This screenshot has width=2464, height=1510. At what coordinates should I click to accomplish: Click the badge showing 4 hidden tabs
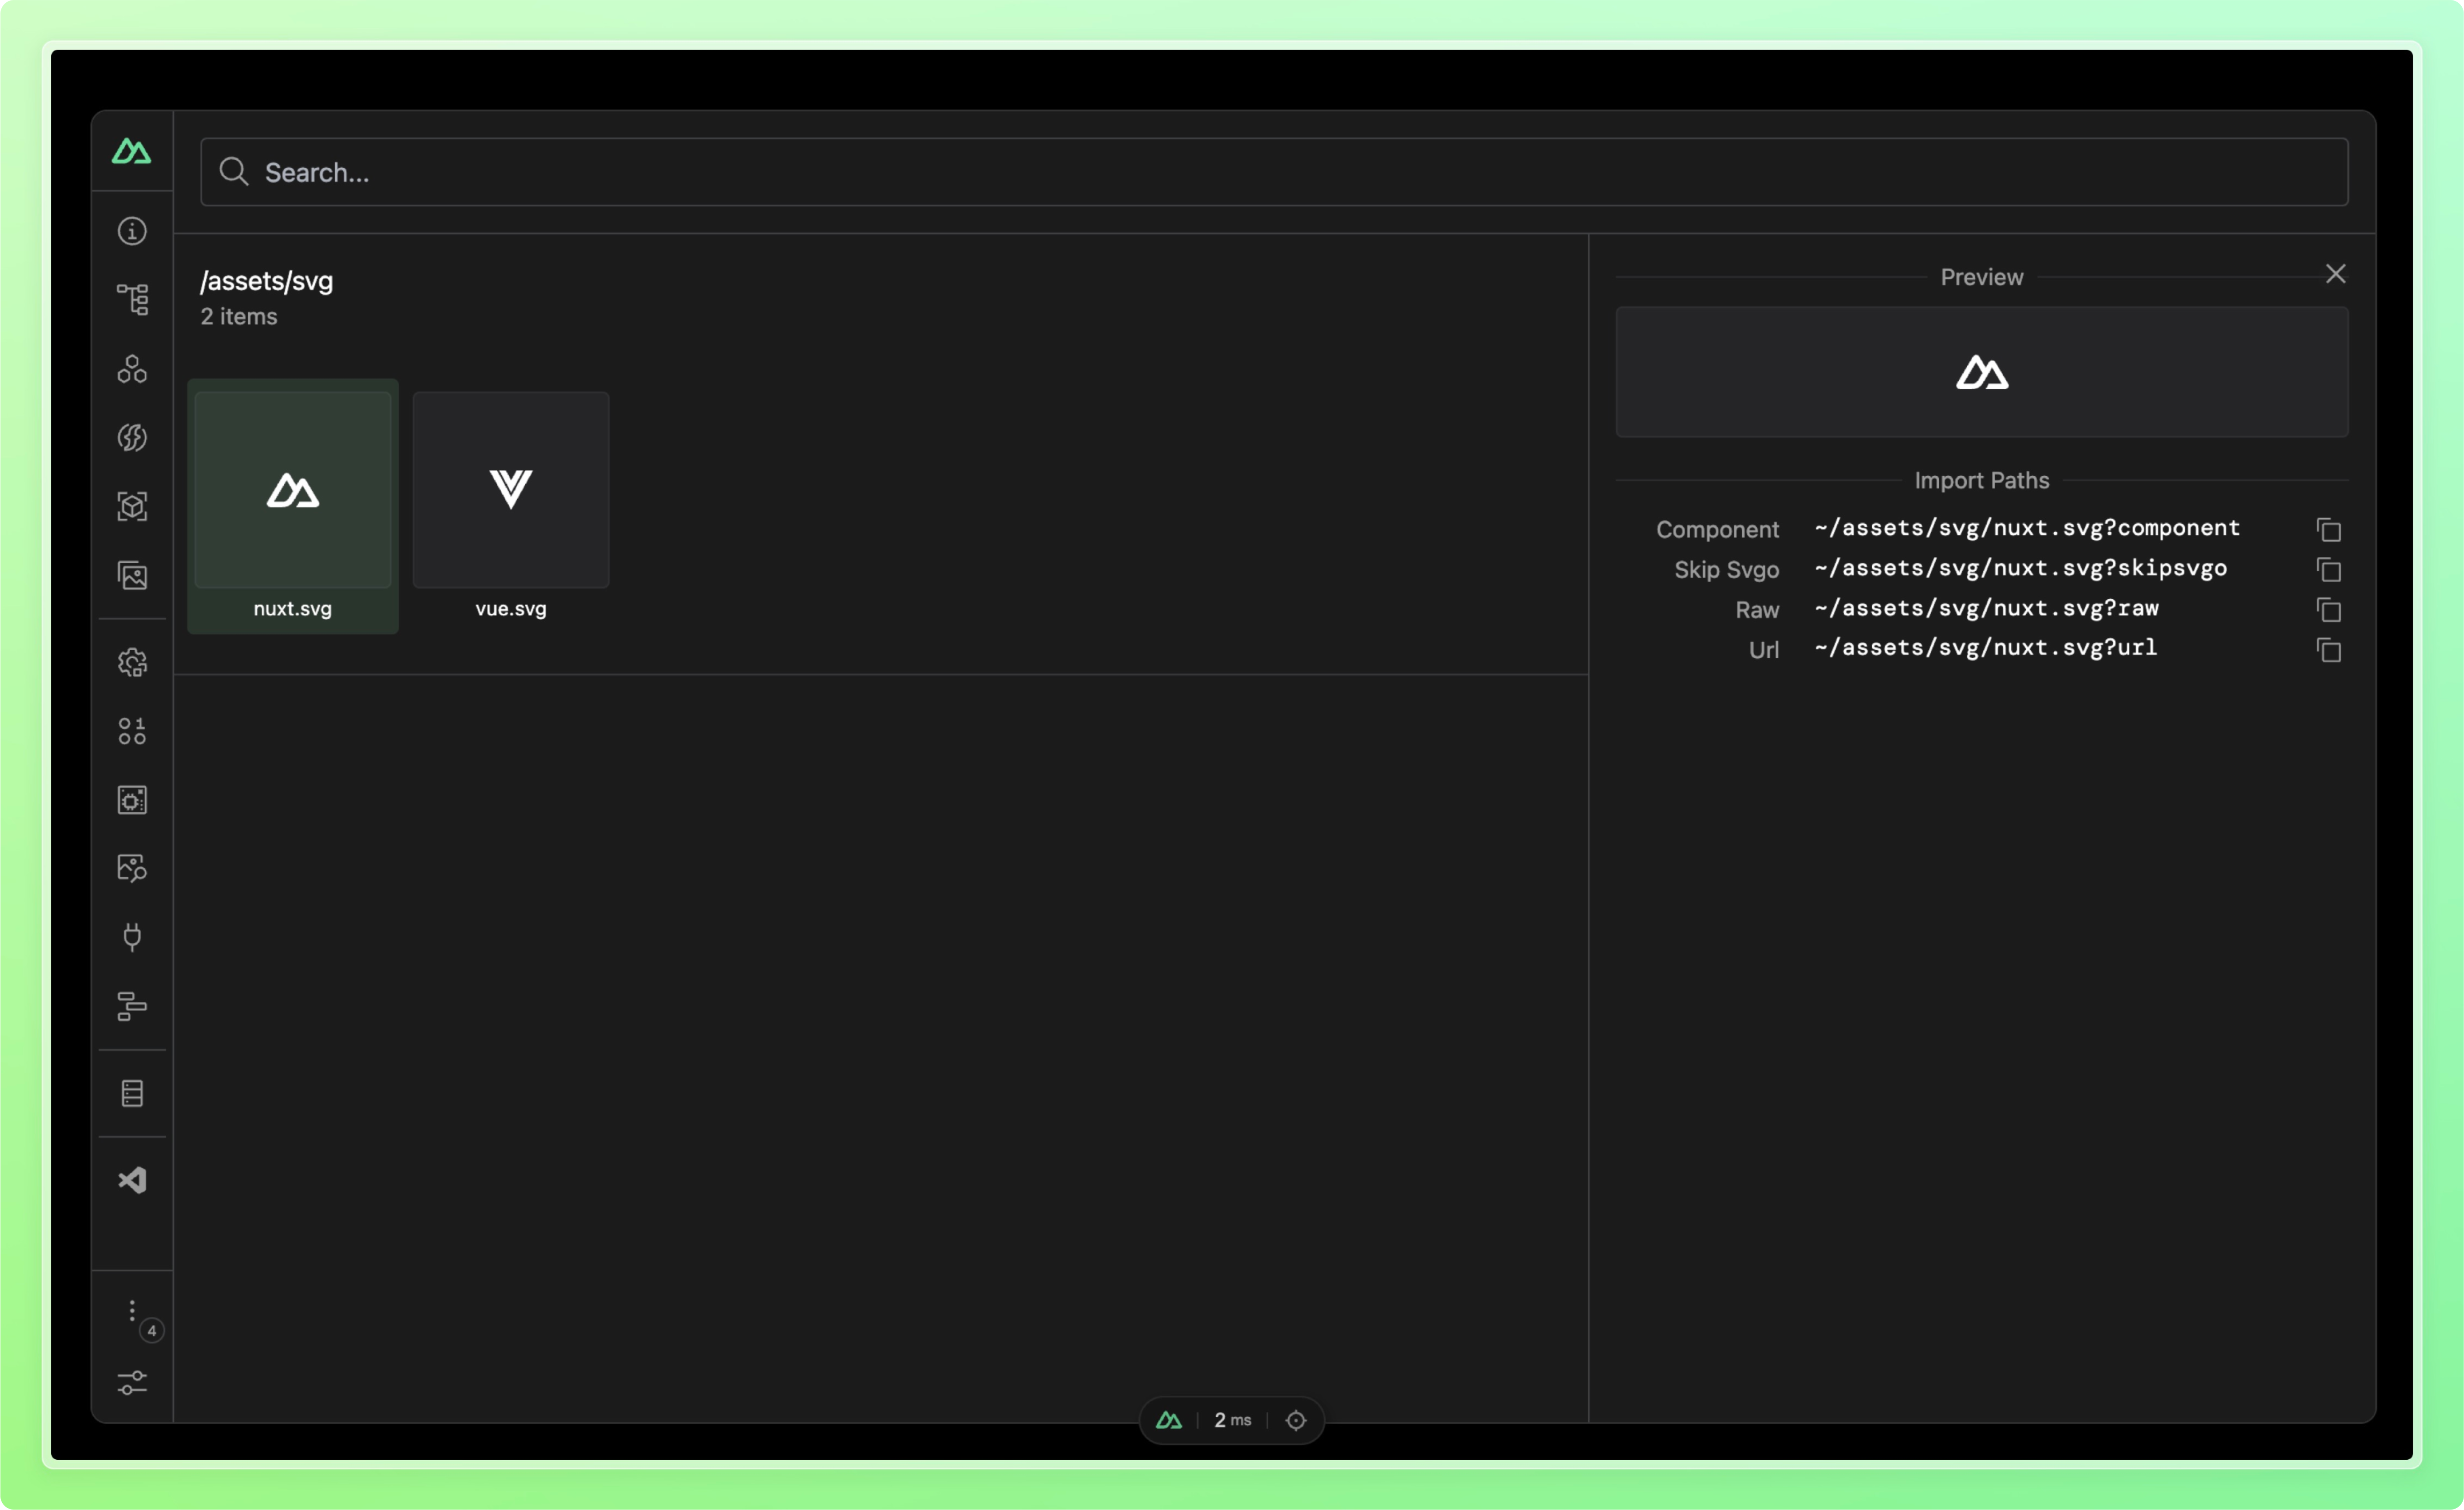[152, 1331]
